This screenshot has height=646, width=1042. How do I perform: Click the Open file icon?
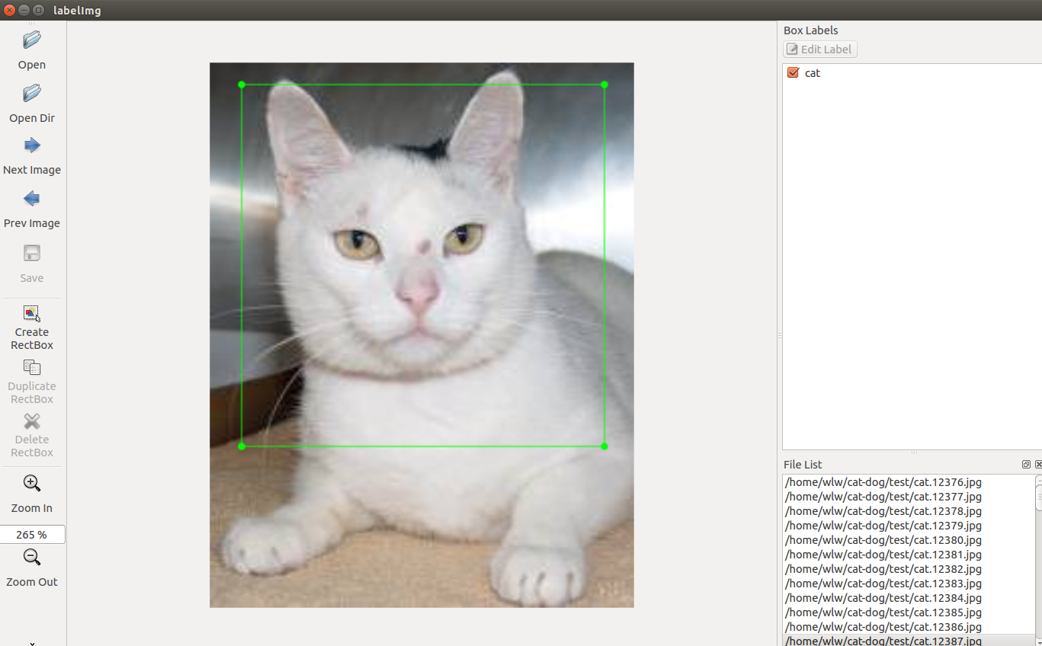(32, 40)
